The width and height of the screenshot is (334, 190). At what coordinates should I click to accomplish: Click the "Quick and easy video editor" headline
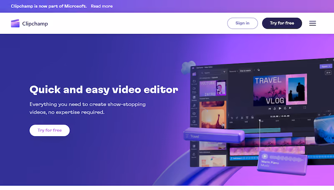pyautogui.click(x=104, y=90)
